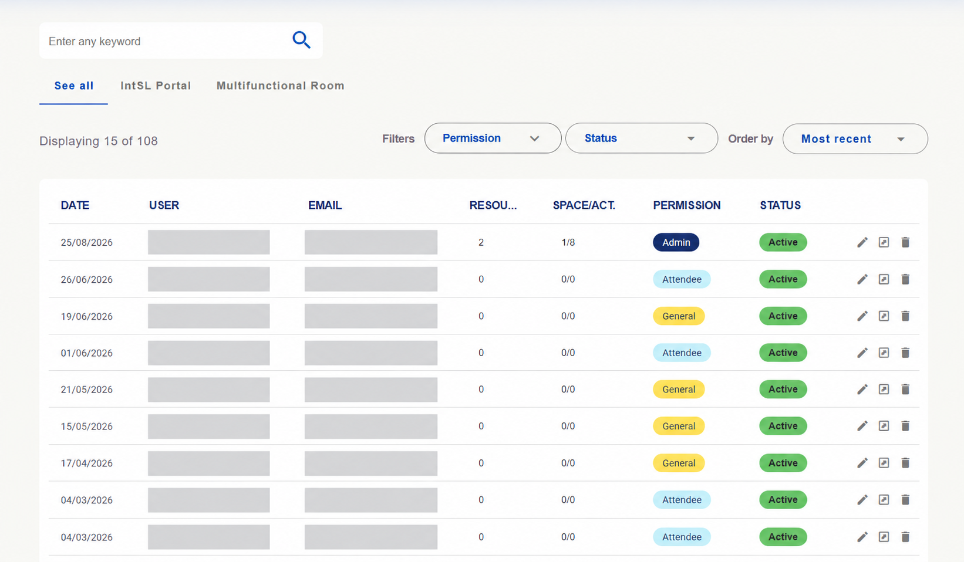The image size is (964, 562).
Task: Click the STATUS column header
Action: point(780,205)
